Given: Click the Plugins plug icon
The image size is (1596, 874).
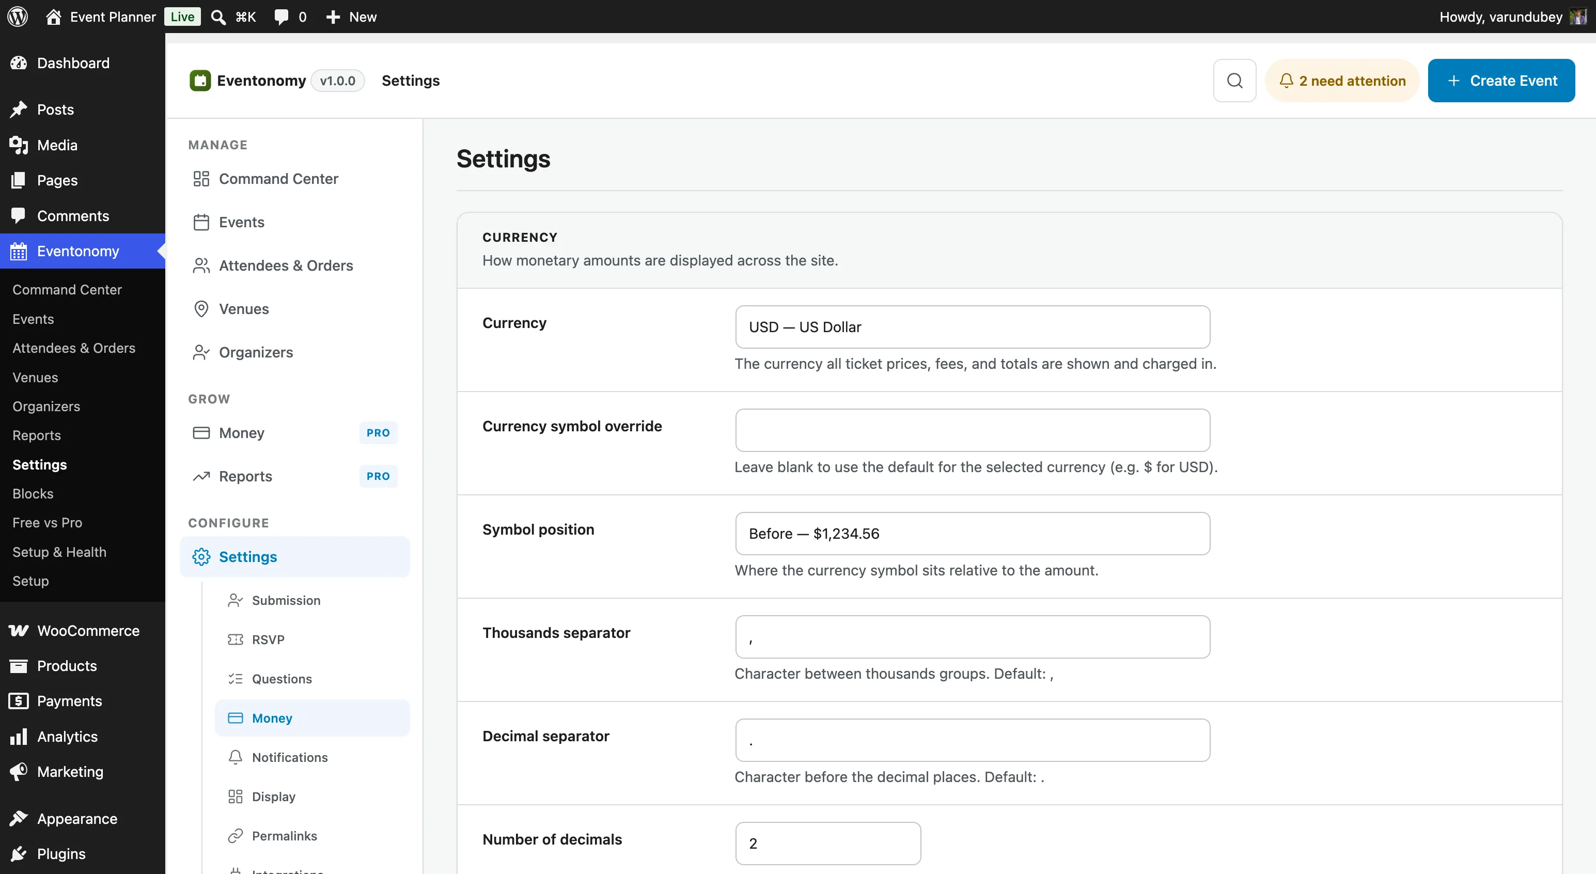Looking at the screenshot, I should pos(19,853).
